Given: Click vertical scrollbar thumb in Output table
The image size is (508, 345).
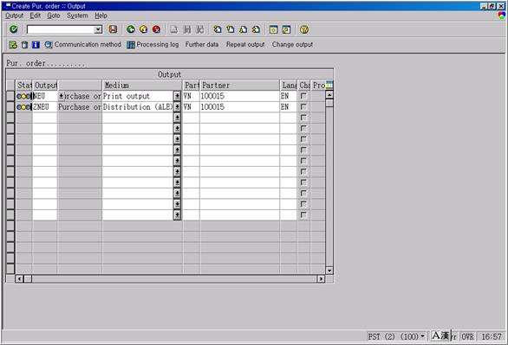Looking at the screenshot, I should tap(329, 103).
